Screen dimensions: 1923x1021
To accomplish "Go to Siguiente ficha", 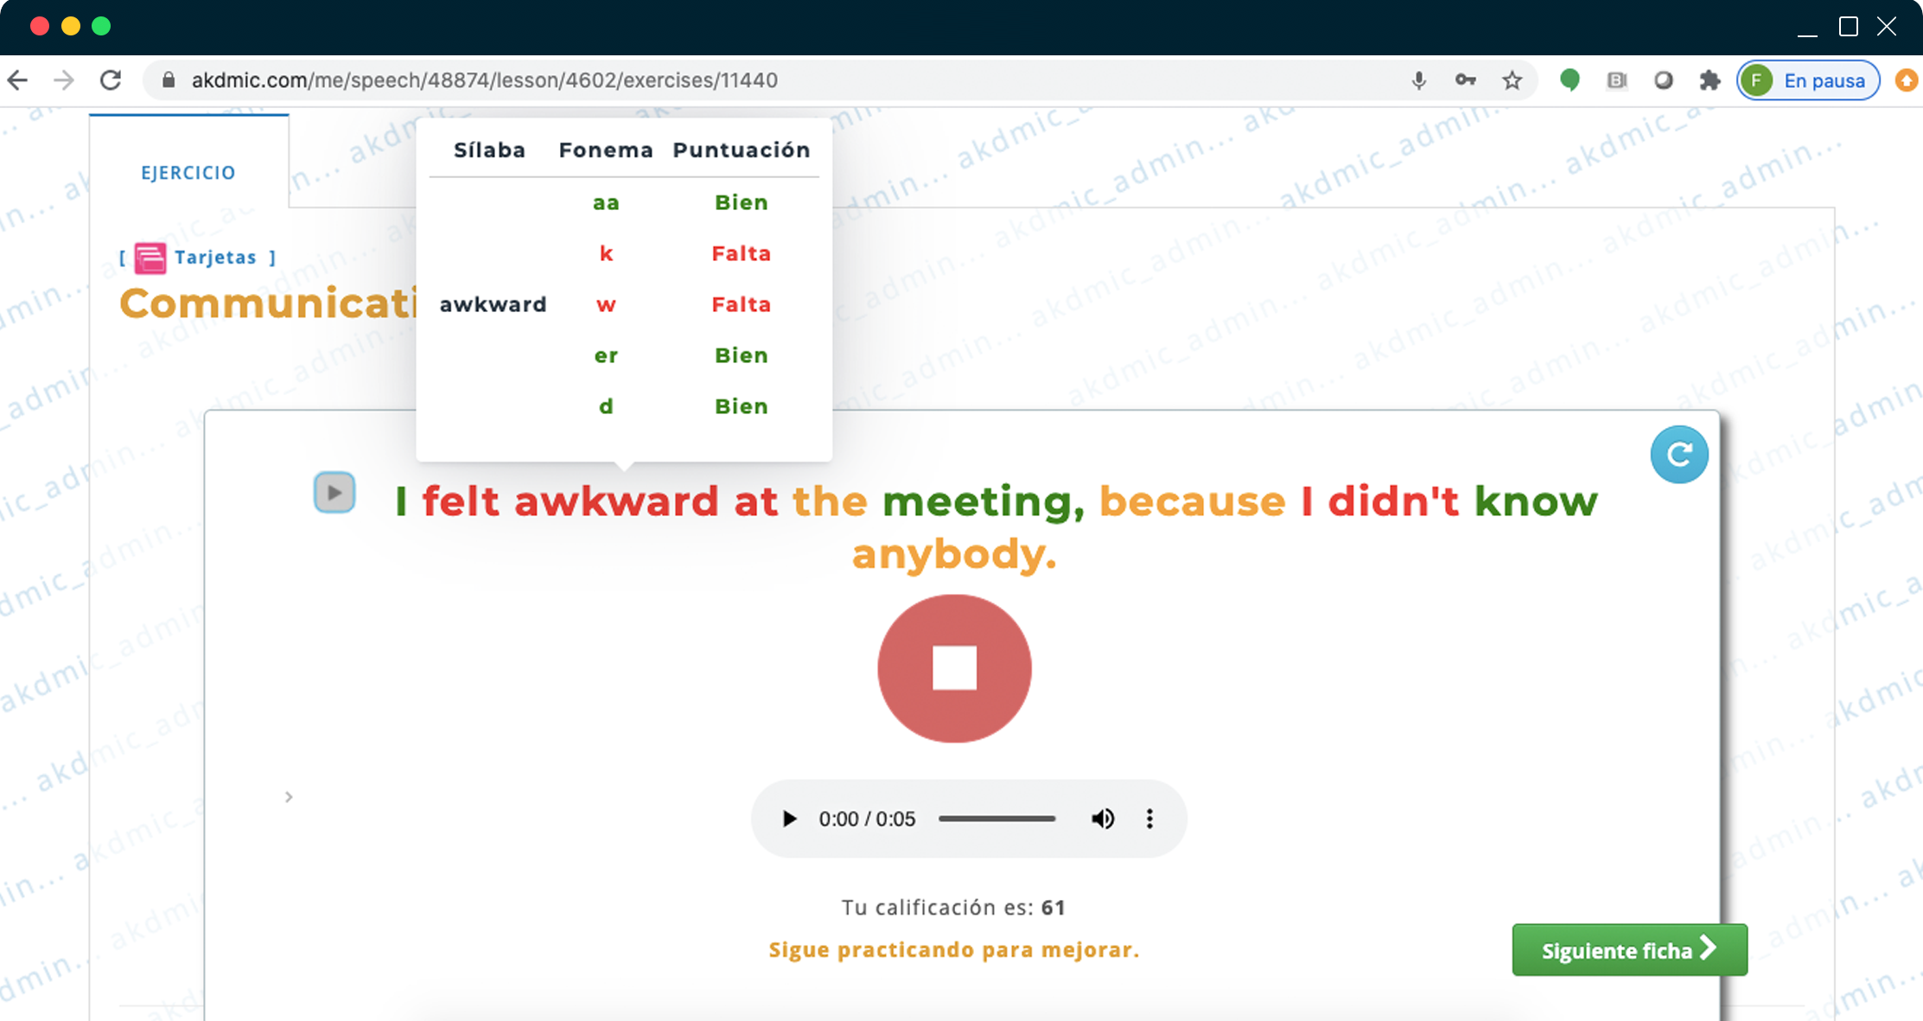I will (1629, 950).
